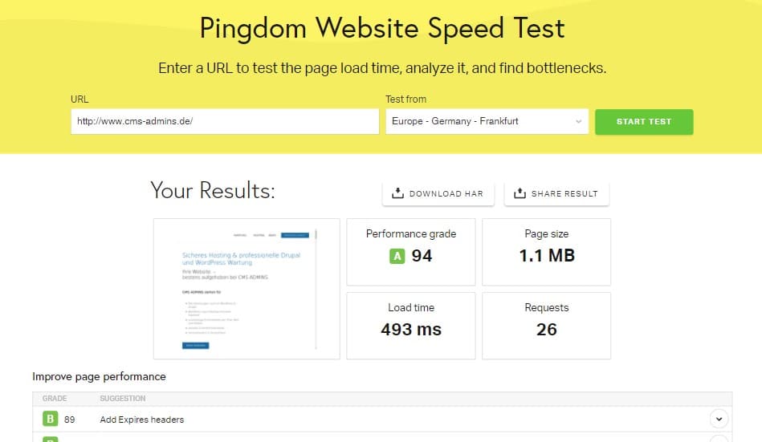Click the DOWNLOAD HAR button label
The width and height of the screenshot is (762, 442).
[x=446, y=194]
